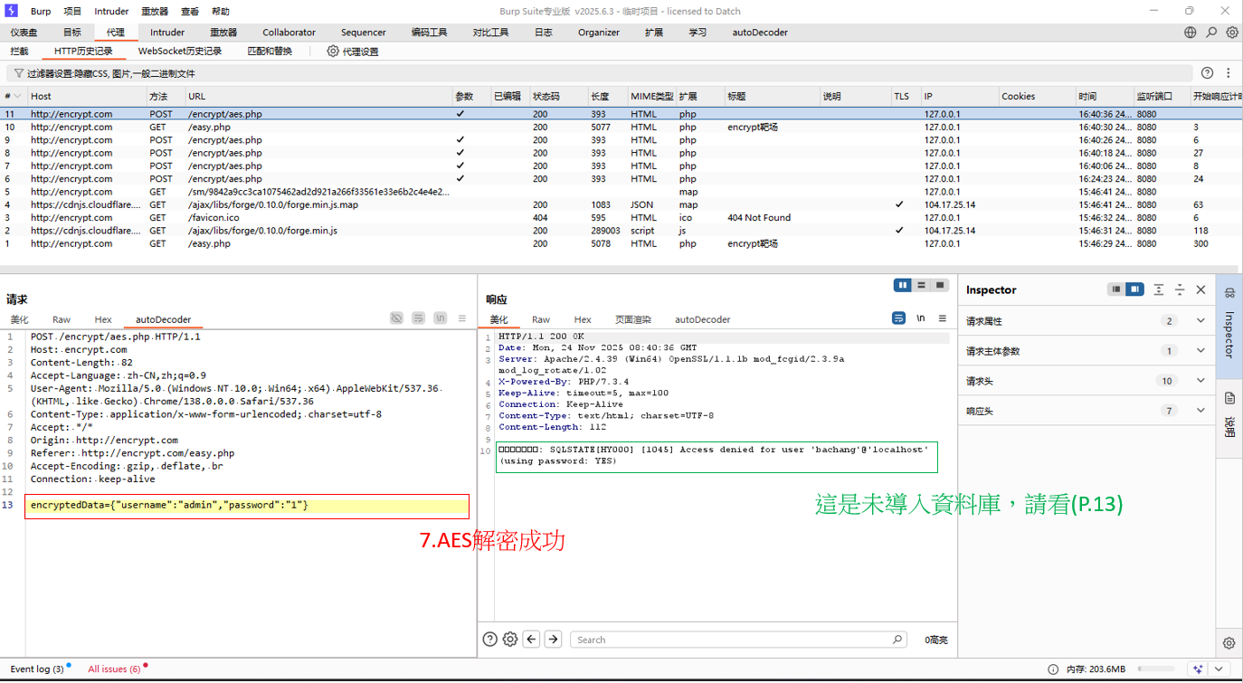1243x683 pixels.
Task: Switch to the autoDecoder main tab
Action: tap(760, 32)
